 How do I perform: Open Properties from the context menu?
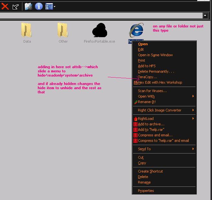click(x=146, y=191)
